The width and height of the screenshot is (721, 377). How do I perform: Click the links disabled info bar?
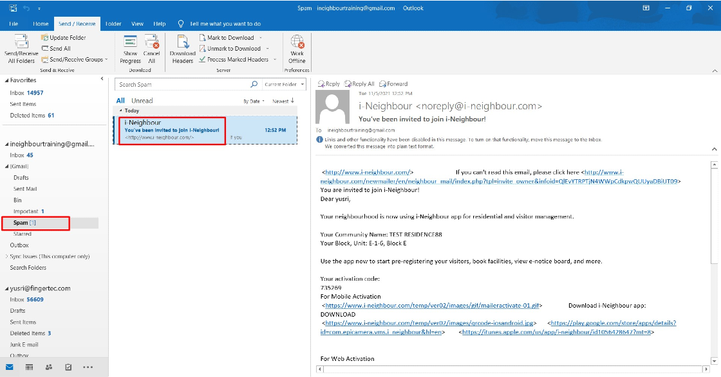[x=460, y=143]
